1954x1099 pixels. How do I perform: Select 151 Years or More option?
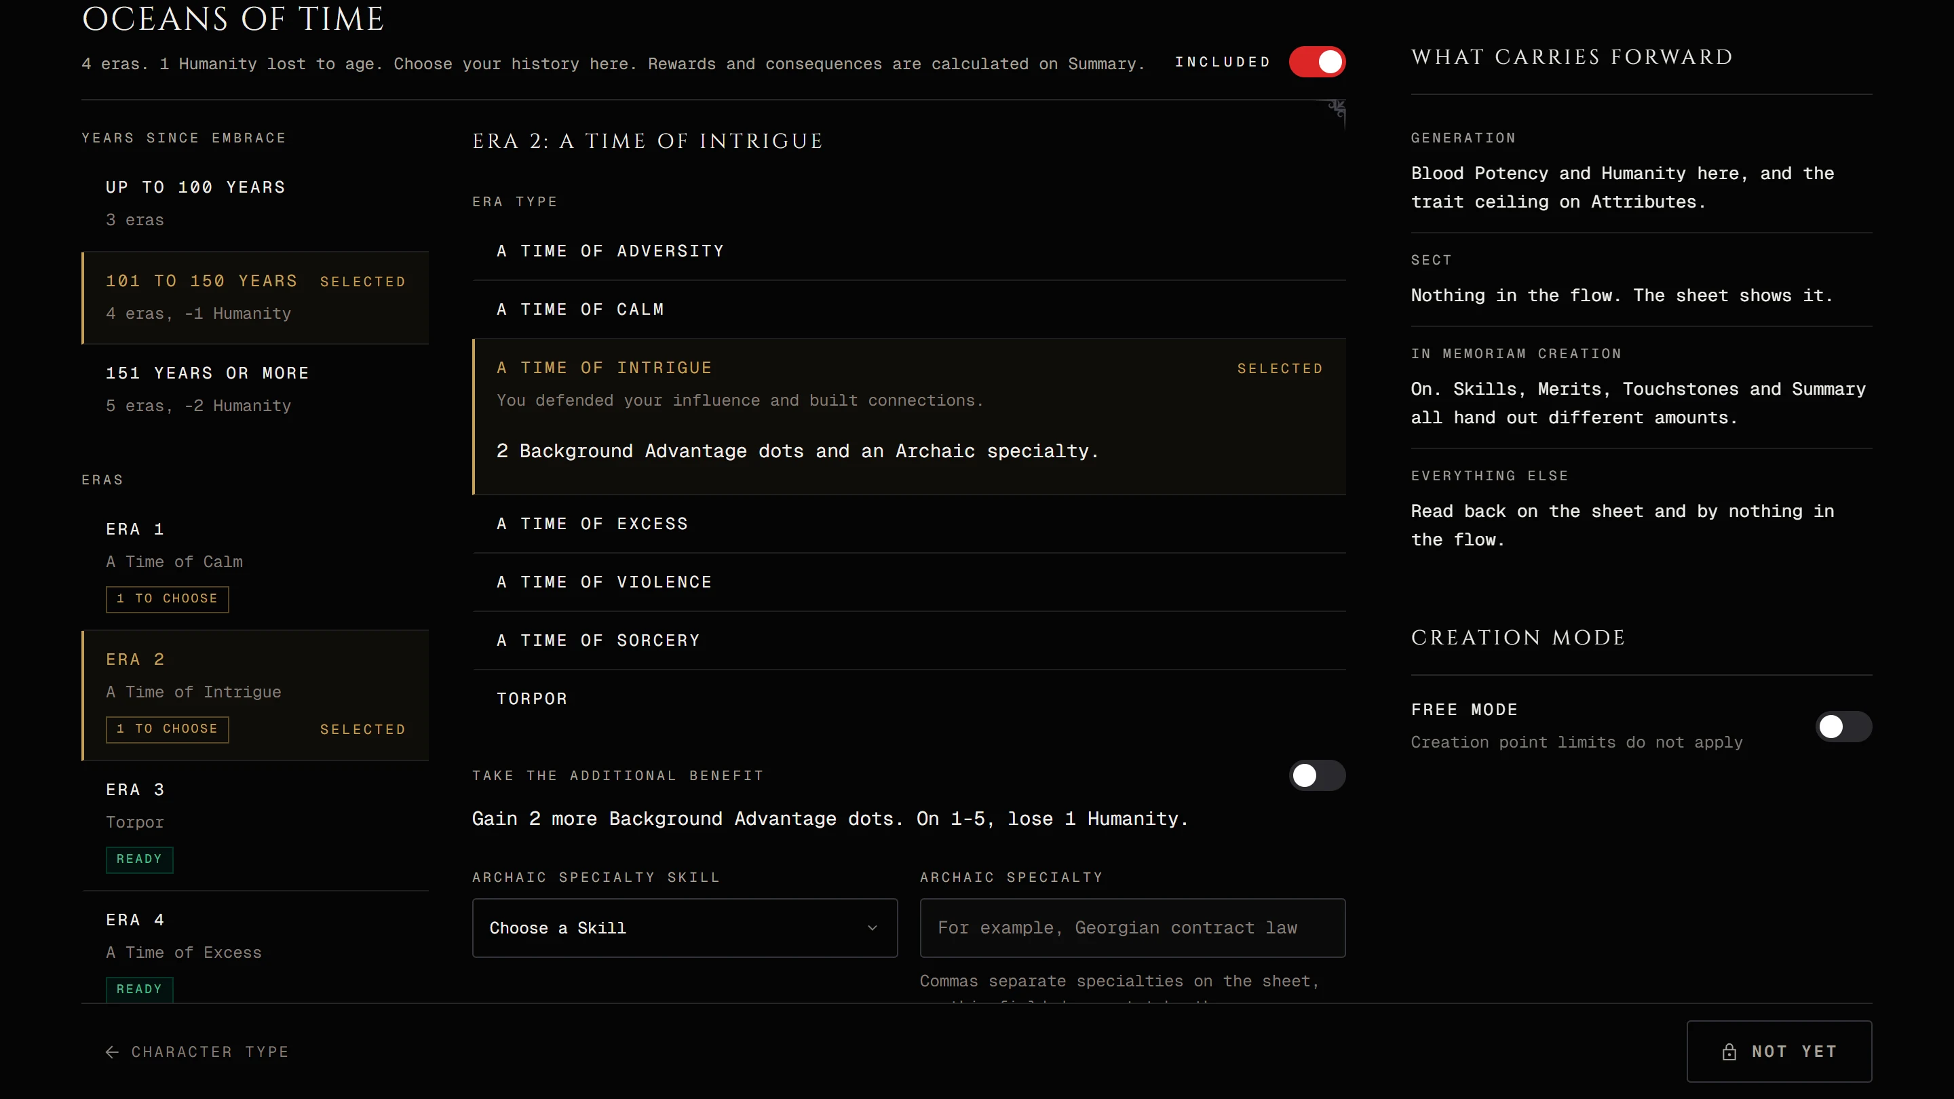tap(255, 390)
